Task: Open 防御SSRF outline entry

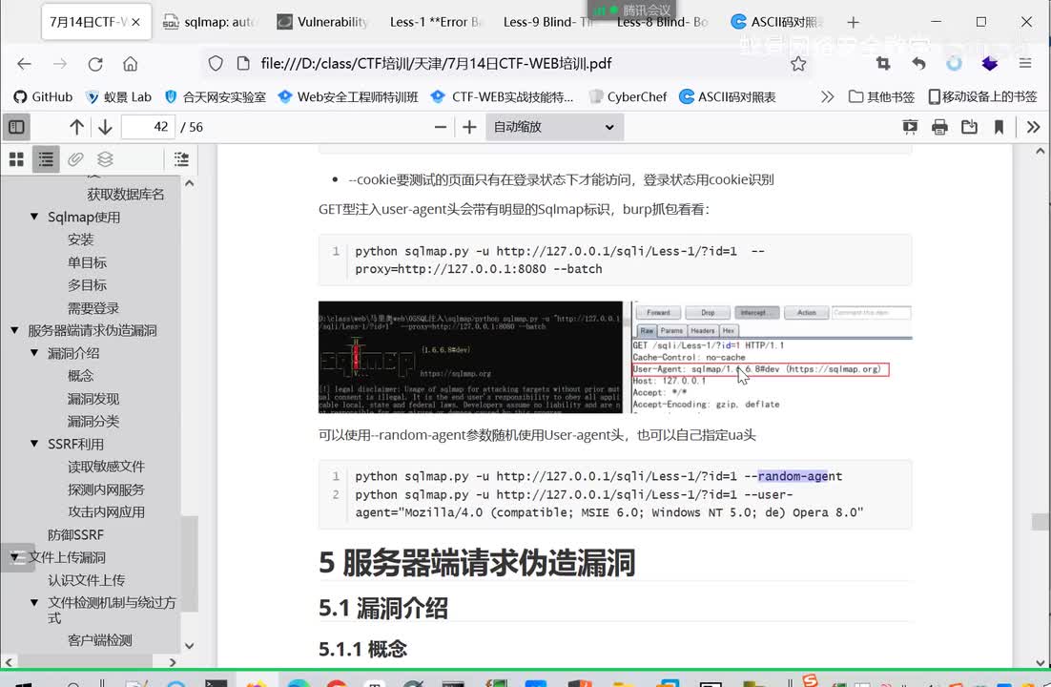Action: (75, 534)
